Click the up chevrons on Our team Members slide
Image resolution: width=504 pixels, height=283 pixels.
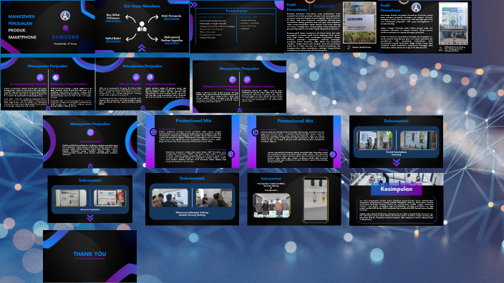click(142, 48)
